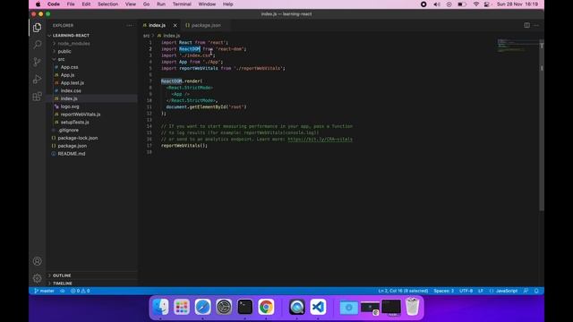Open the Explorer view in the activity bar
The width and height of the screenshot is (573, 322).
click(x=37, y=28)
